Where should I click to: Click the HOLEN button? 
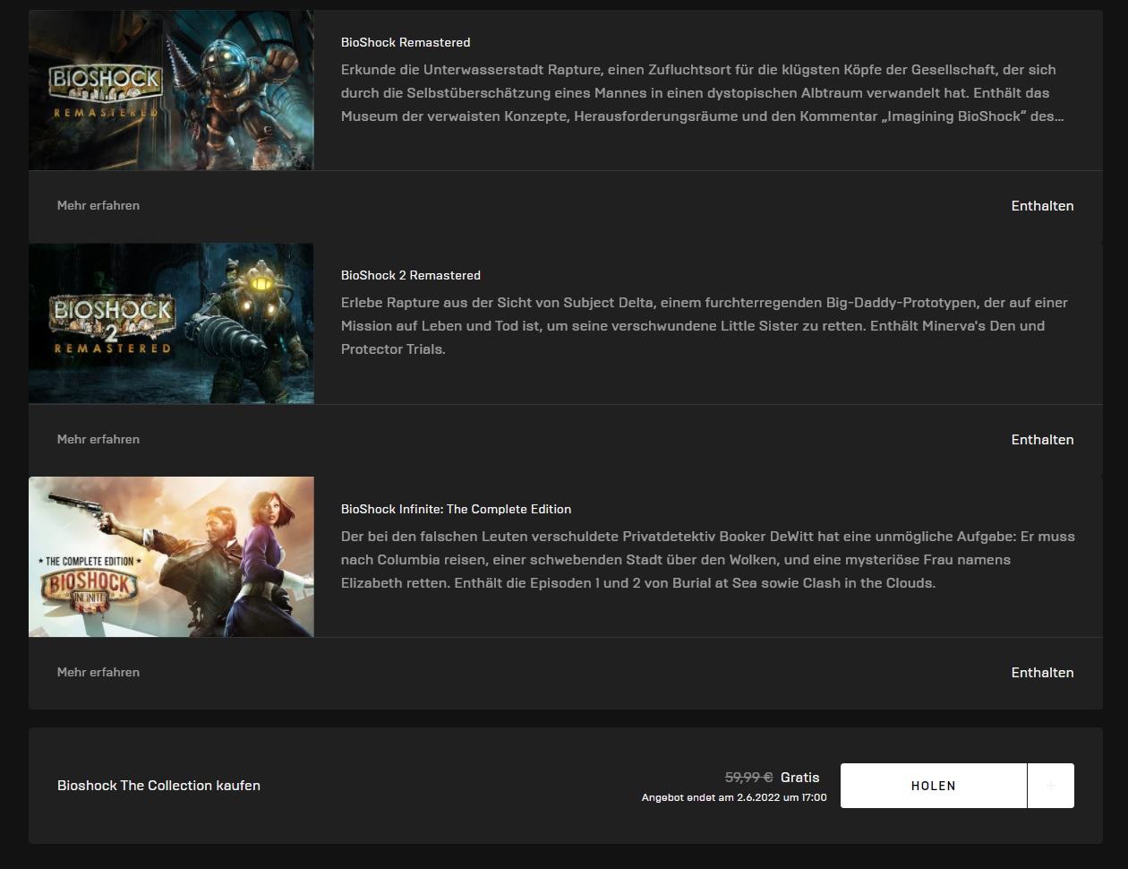coord(933,786)
